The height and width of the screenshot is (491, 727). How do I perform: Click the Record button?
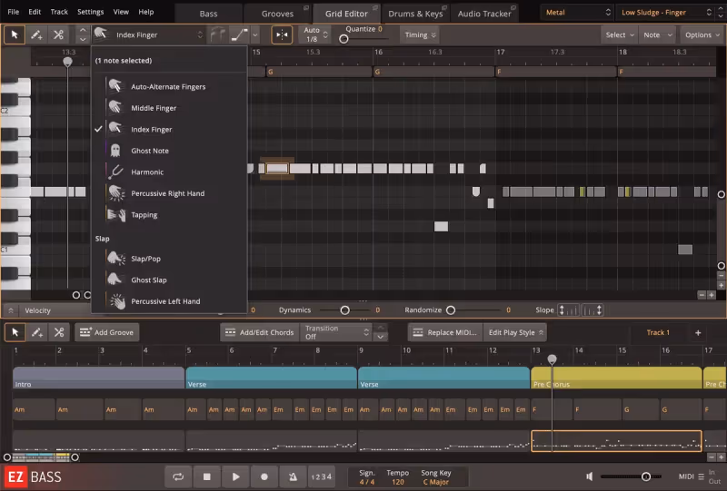pos(264,476)
